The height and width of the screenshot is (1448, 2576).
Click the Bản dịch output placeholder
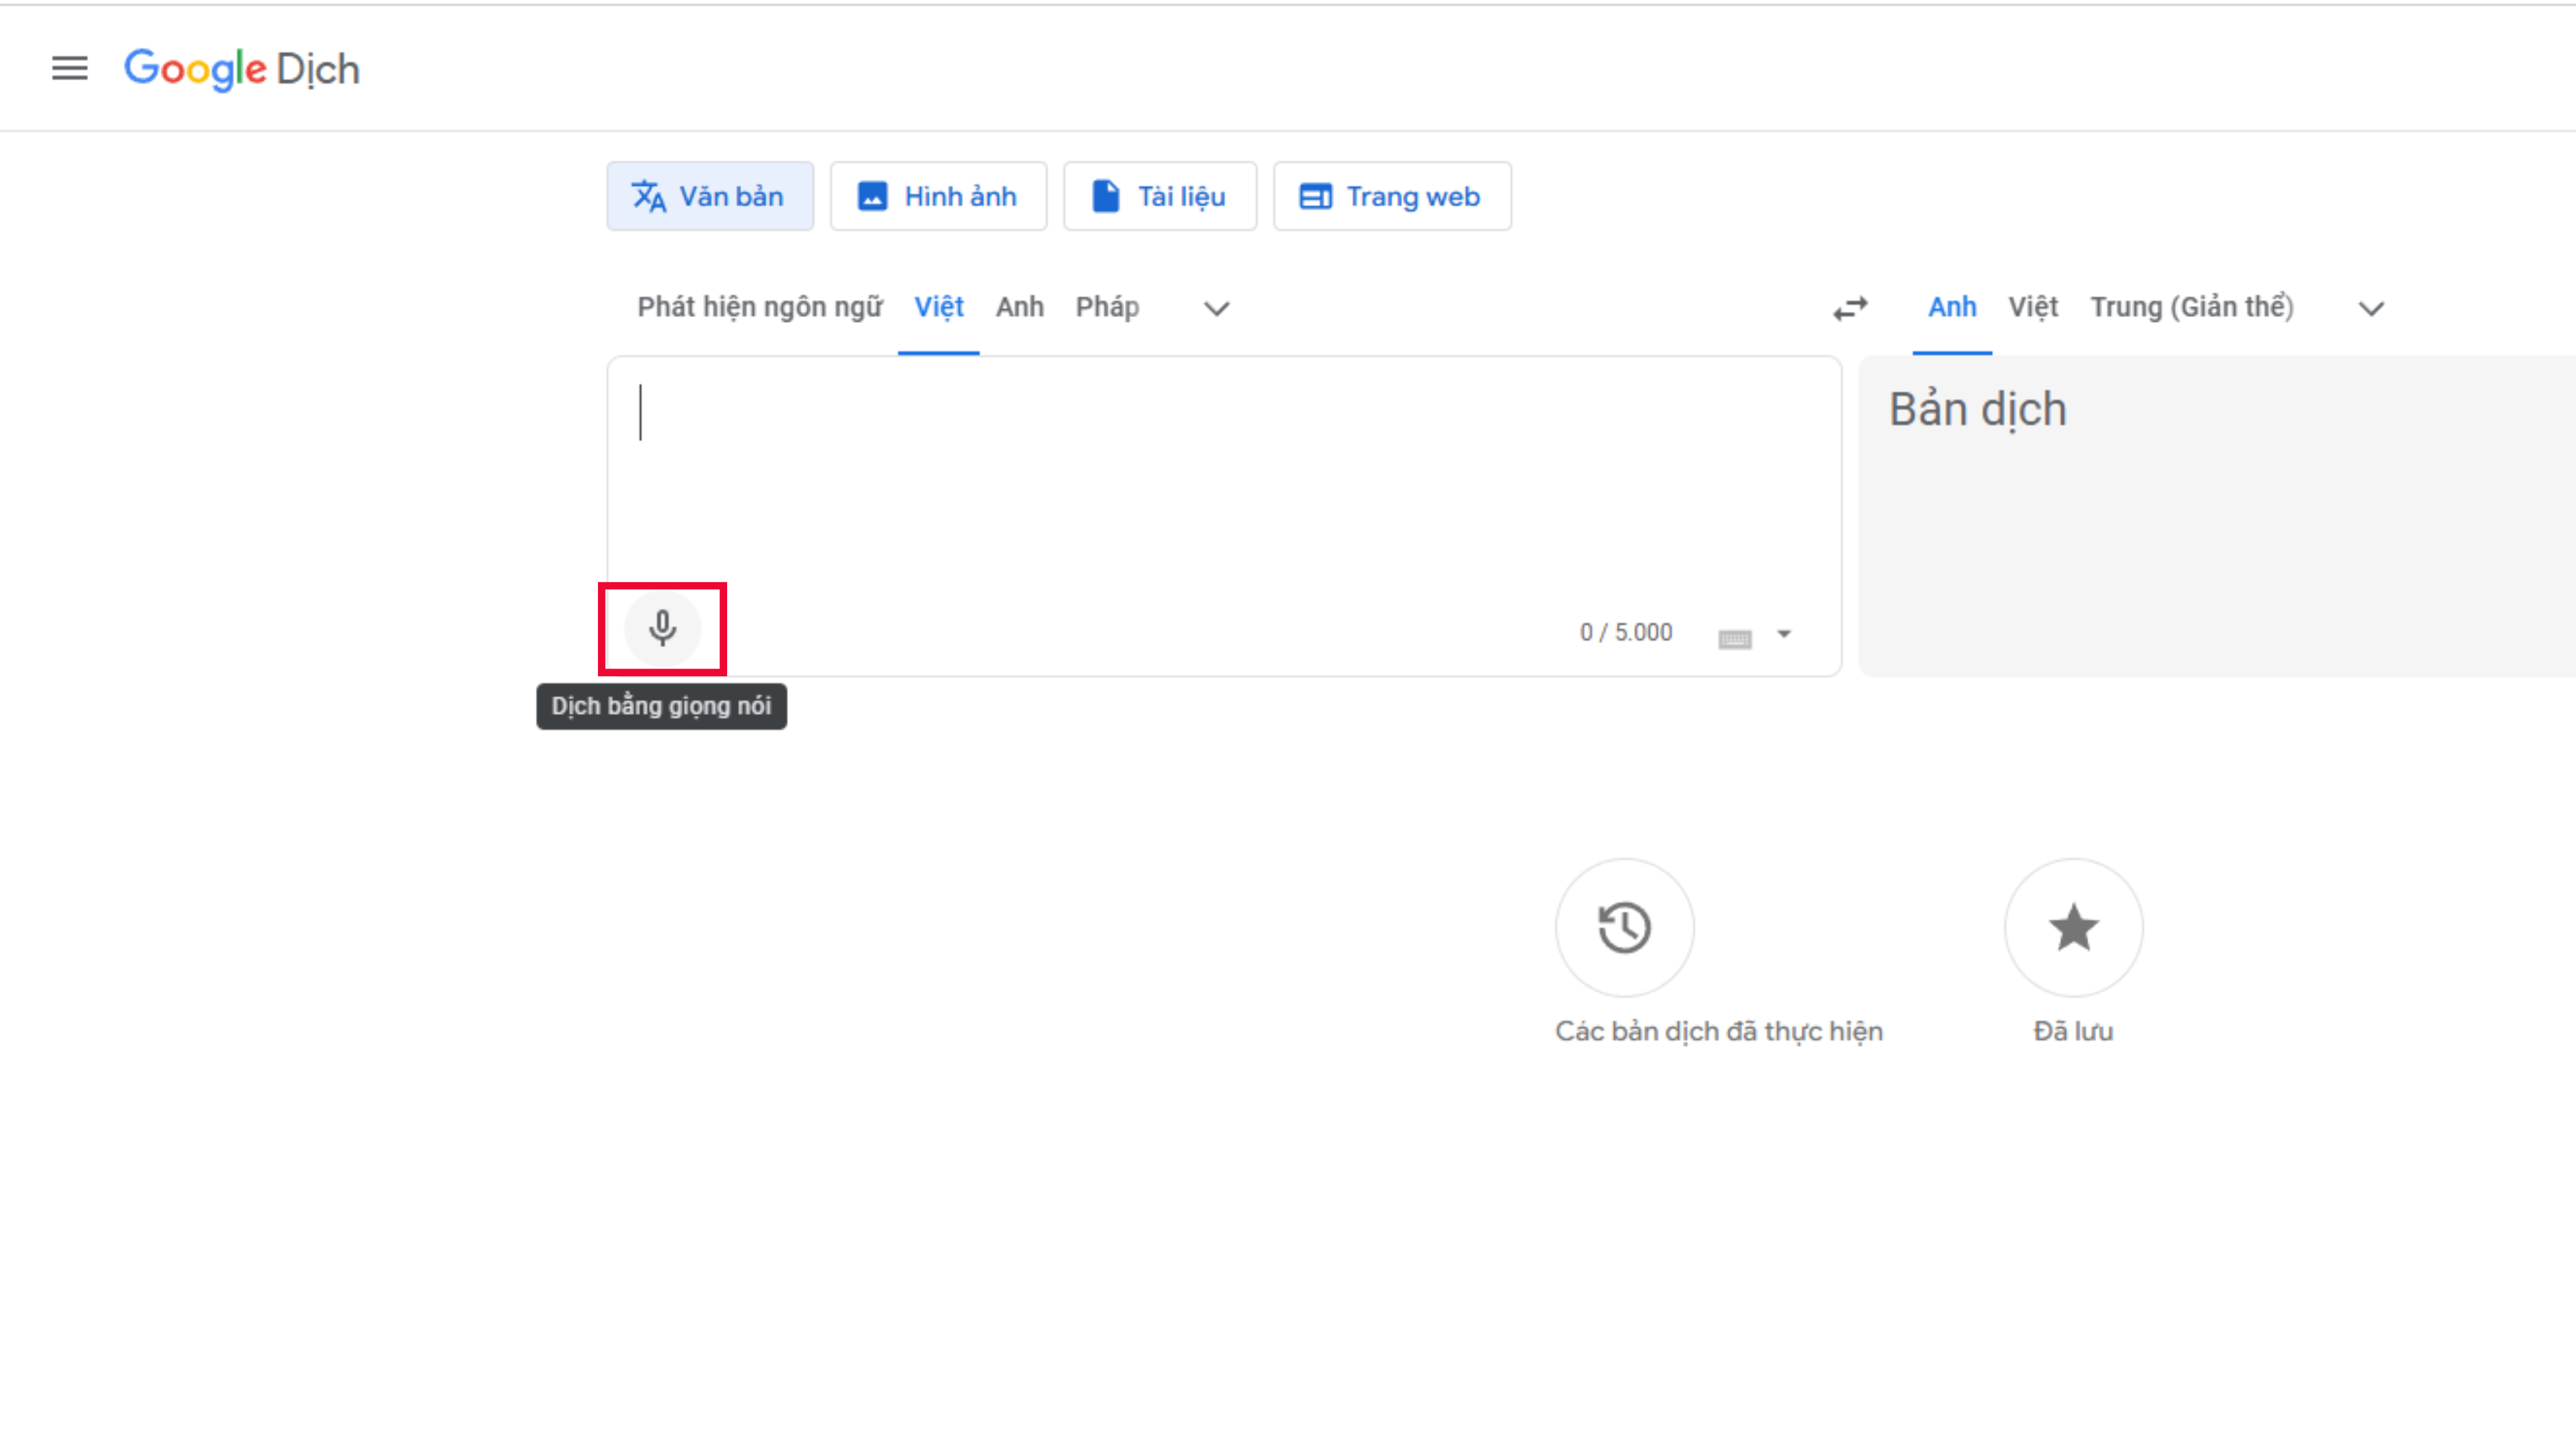(x=1977, y=409)
